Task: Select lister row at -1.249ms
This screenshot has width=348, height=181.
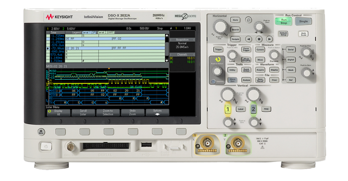Action: 105,39
